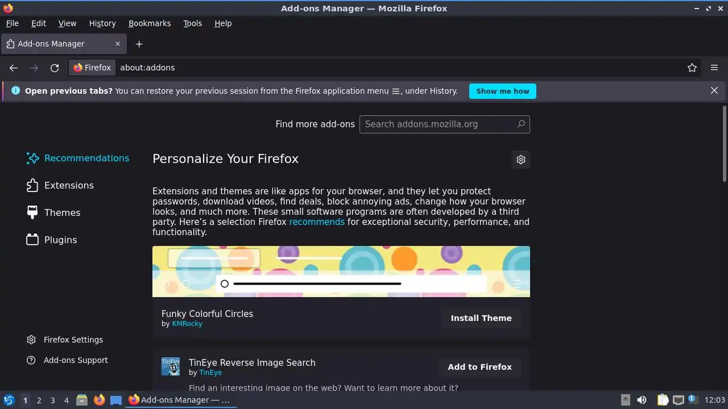
Task: Open a new tab with plus button
Action: [139, 44]
